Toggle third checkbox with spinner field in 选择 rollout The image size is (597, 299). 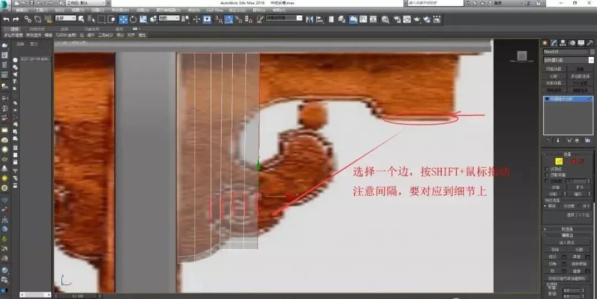(547, 181)
